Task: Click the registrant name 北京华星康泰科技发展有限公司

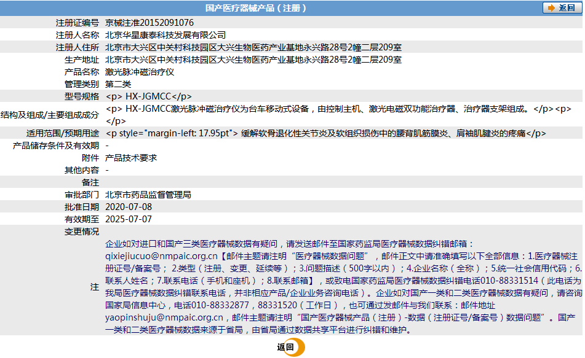Action: [x=165, y=35]
